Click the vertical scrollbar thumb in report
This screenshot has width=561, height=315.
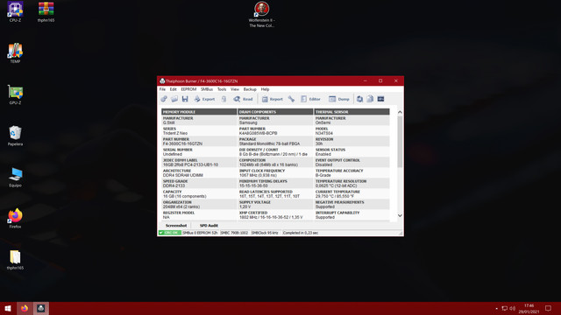click(x=400, y=141)
